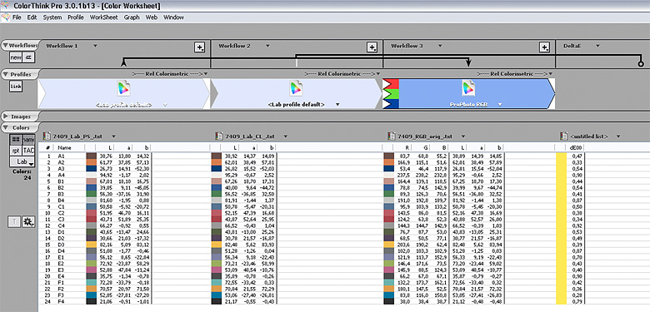Open the Graph menu
The image size is (650, 312).
pyautogui.click(x=132, y=17)
